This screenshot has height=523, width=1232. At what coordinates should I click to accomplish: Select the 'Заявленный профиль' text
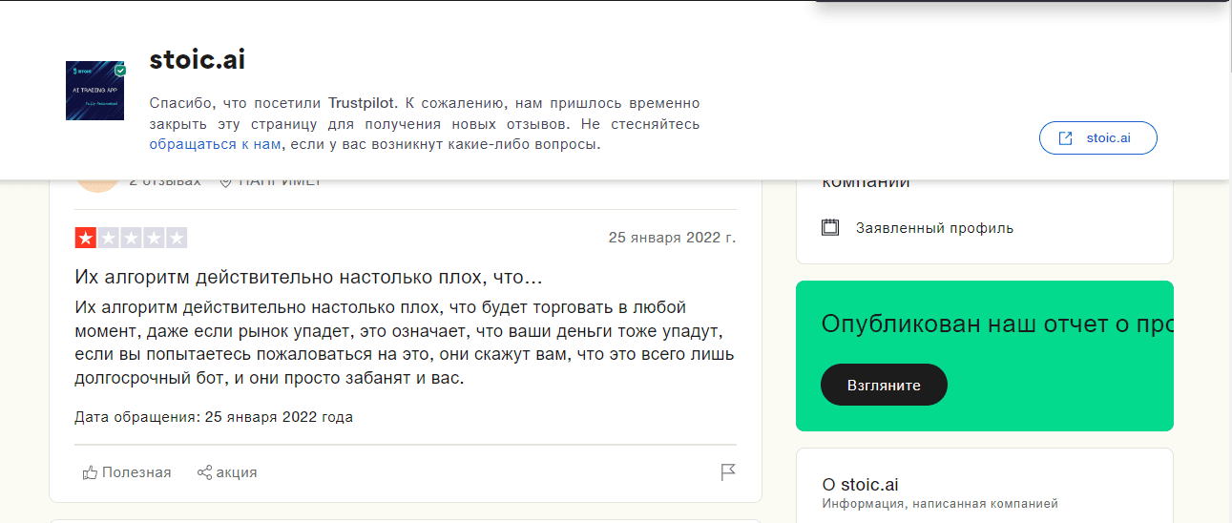click(934, 228)
